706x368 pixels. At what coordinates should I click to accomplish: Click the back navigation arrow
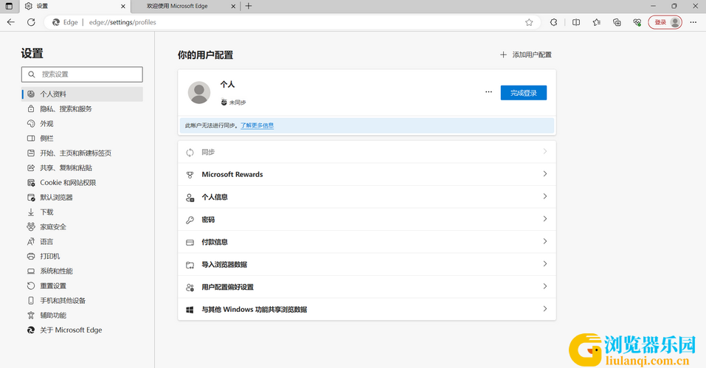11,22
